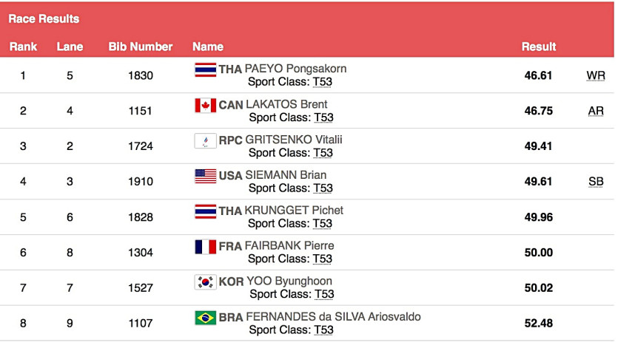Click the Brazil flag next to FERNANDES da SILVA
The height and width of the screenshot is (348, 618).
205,317
